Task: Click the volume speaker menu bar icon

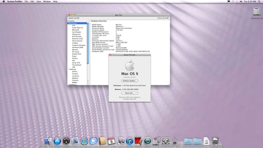Action: (241, 2)
